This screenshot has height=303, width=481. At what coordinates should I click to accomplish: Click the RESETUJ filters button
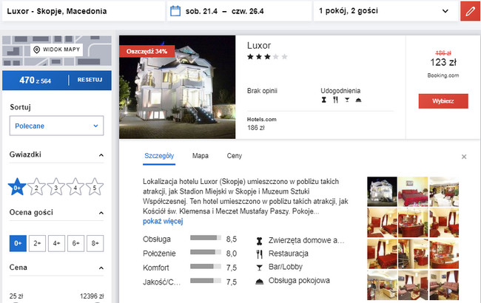click(x=90, y=80)
